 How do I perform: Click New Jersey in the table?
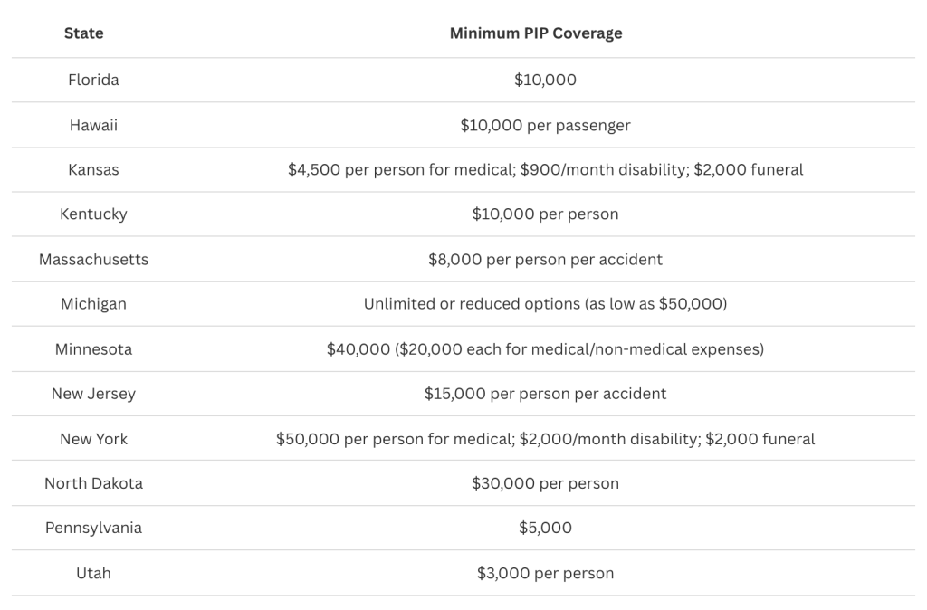(x=93, y=394)
